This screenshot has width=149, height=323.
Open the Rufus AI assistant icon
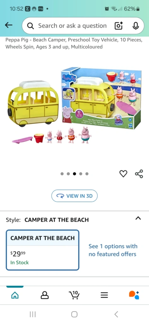pos(134,295)
